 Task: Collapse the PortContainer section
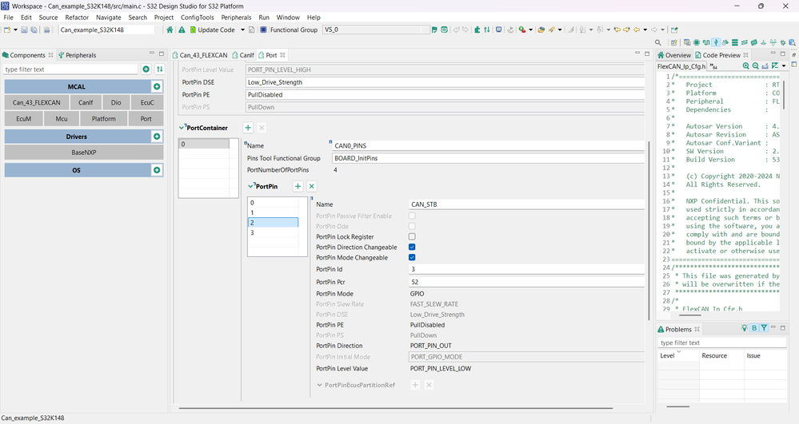pyautogui.click(x=182, y=128)
